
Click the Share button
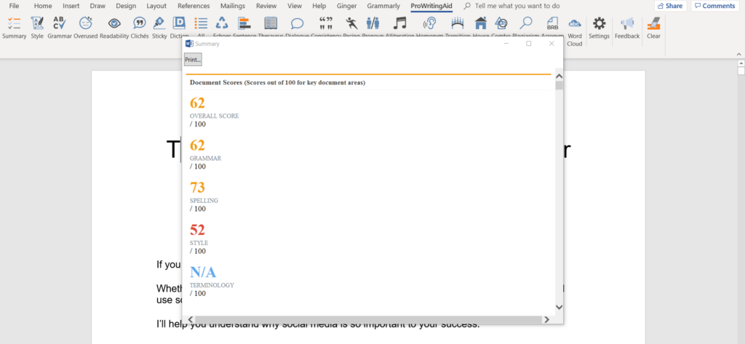670,6
